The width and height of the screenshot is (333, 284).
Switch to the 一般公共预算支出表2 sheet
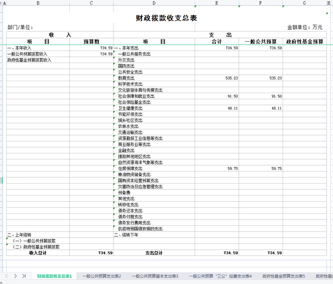tap(101, 276)
